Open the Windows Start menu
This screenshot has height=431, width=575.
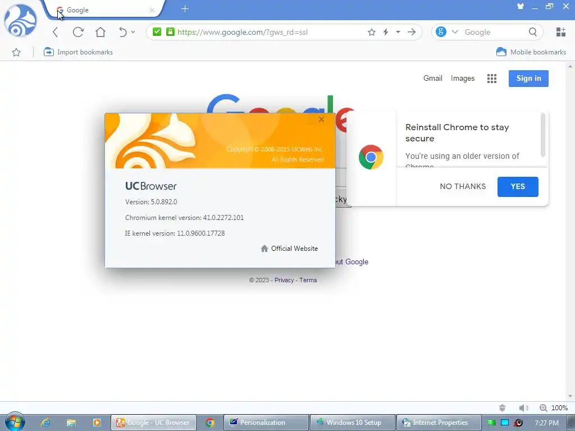click(15, 422)
